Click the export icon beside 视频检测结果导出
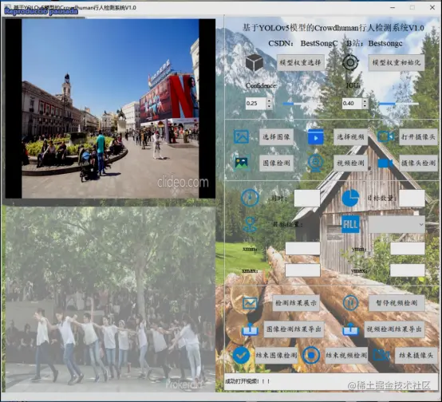This screenshot has width=442, height=402. point(350,329)
